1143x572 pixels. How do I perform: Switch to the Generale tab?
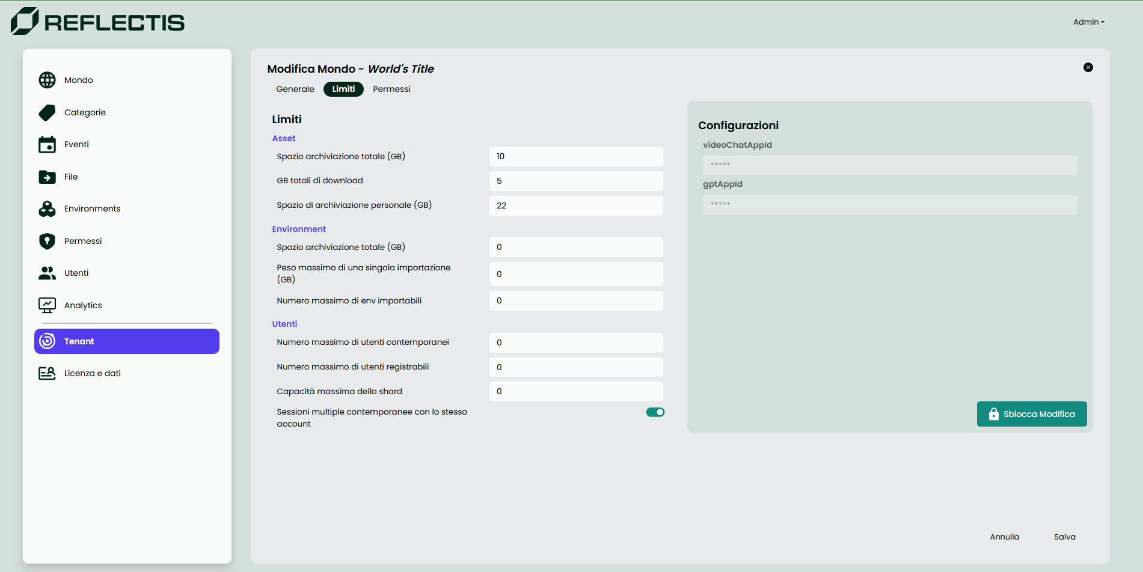[x=295, y=89]
